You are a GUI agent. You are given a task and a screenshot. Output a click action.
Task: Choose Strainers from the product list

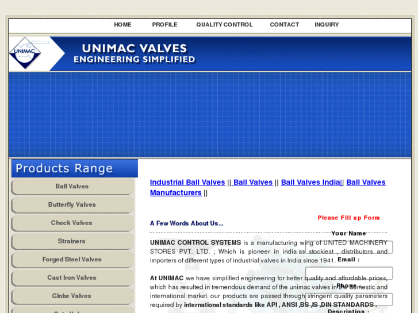click(72, 241)
